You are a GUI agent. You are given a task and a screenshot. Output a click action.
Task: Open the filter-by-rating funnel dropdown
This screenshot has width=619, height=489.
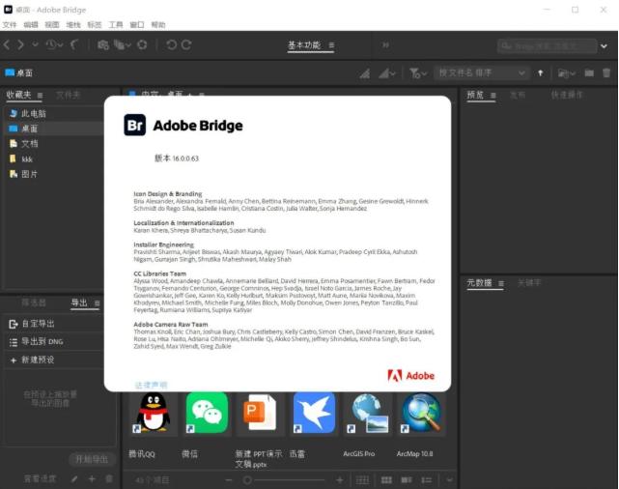(418, 73)
